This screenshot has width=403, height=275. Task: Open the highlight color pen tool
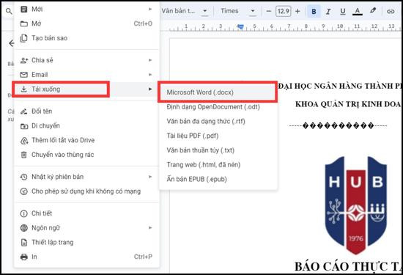pyautogui.click(x=373, y=11)
